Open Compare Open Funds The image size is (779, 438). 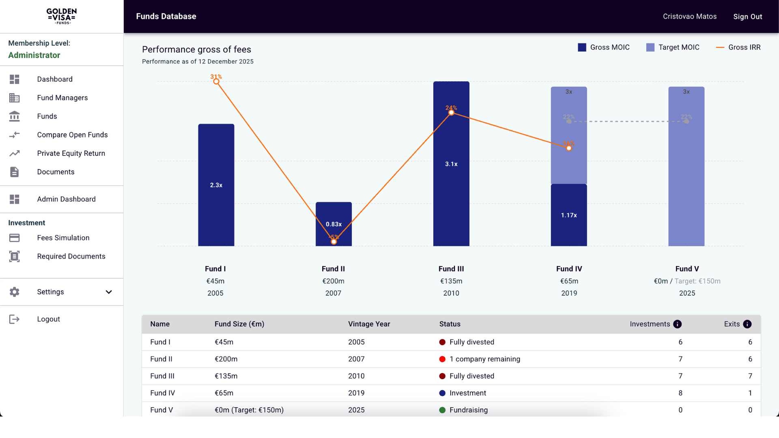point(72,135)
